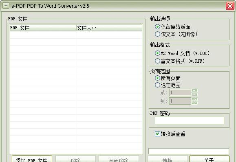236x162 pixels.
Task: Click the 到 page number field
Action: tap(180, 101)
